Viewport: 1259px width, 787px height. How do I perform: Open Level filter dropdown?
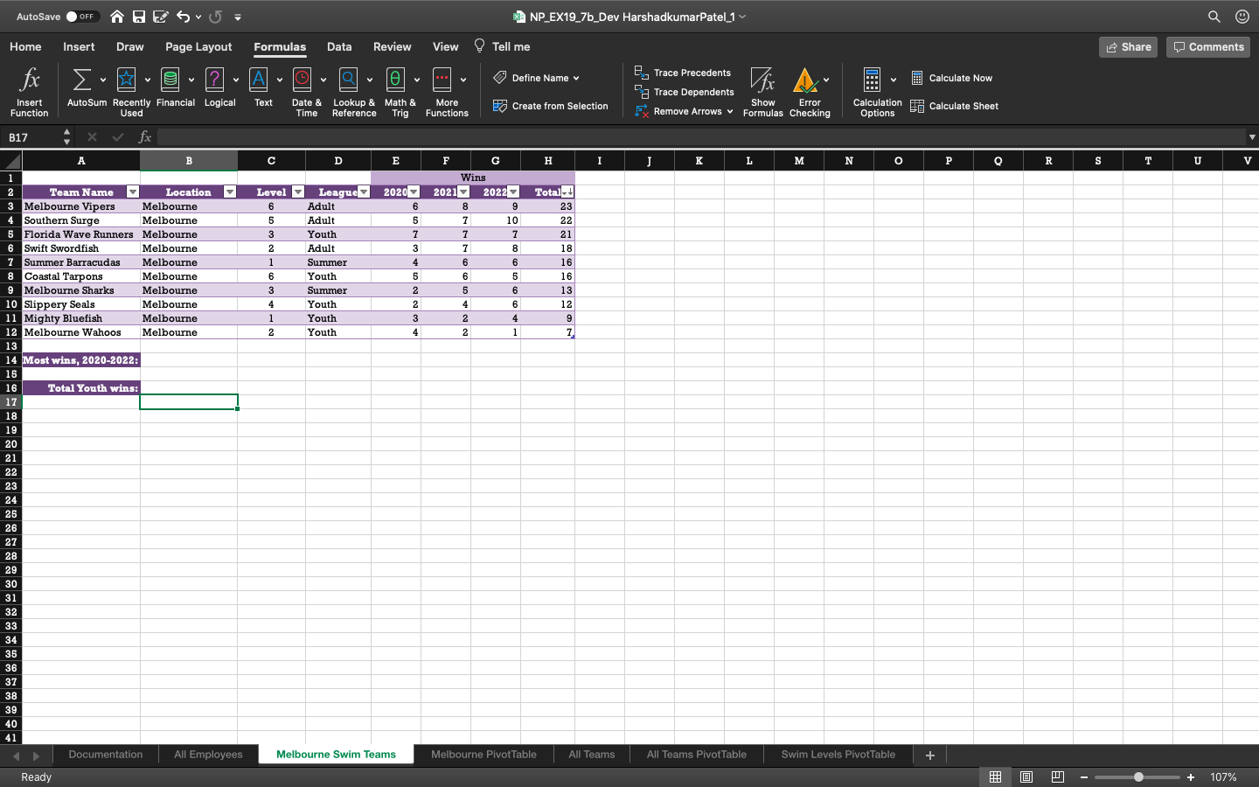click(298, 192)
